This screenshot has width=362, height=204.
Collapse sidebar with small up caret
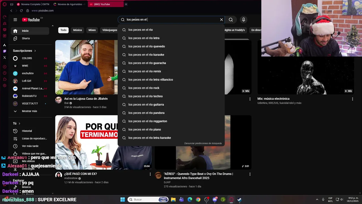[x=52, y=26]
